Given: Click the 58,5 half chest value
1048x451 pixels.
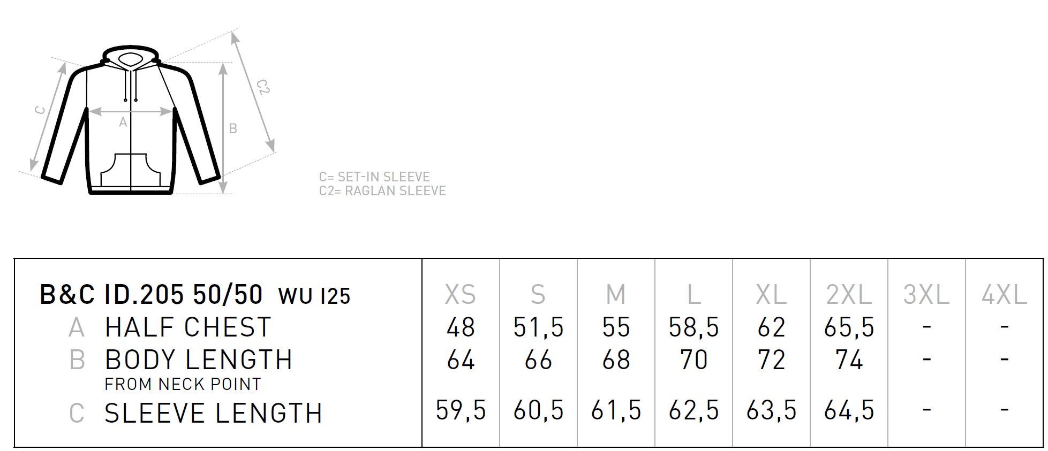Looking at the screenshot, I should (693, 327).
